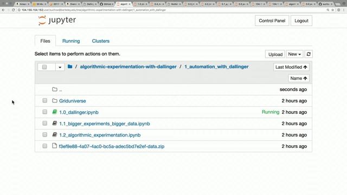The image size is (347, 195).
Task: Open the 1_automation_with_dallinger breadcrumb link
Action: 216,67
